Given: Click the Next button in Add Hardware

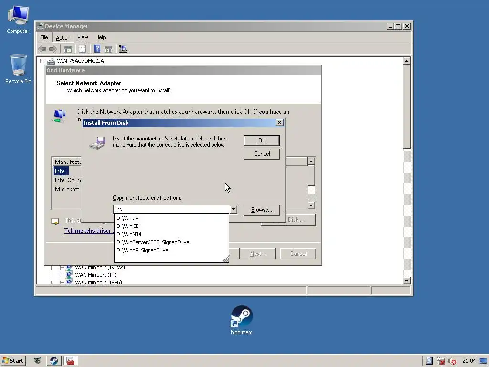Looking at the screenshot, I should click(257, 254).
